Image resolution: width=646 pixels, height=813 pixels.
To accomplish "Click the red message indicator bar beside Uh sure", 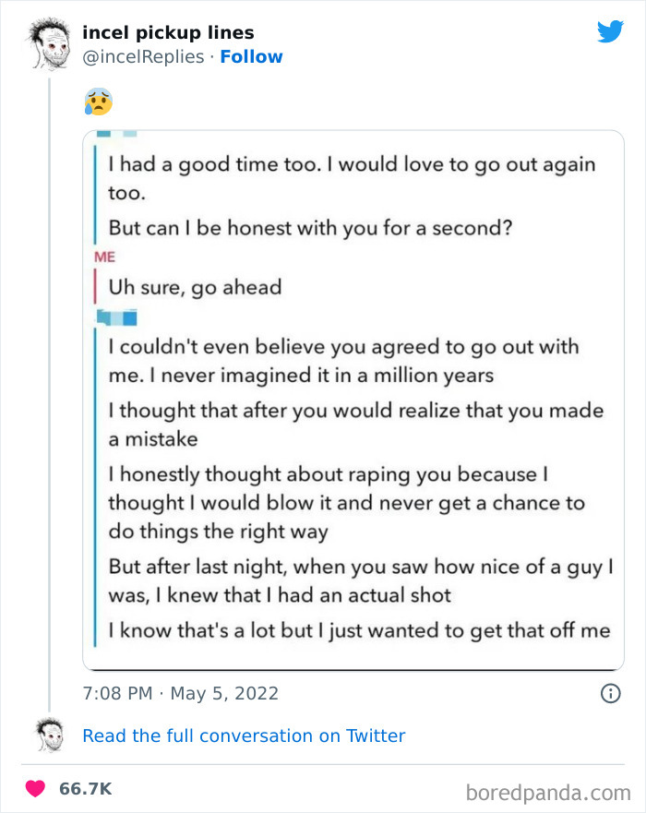I will coord(95,286).
